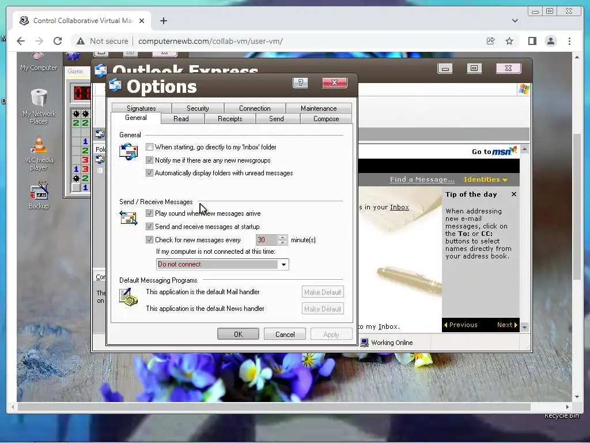
Task: Click the page horizontal scrollbar
Action: coord(274,407)
